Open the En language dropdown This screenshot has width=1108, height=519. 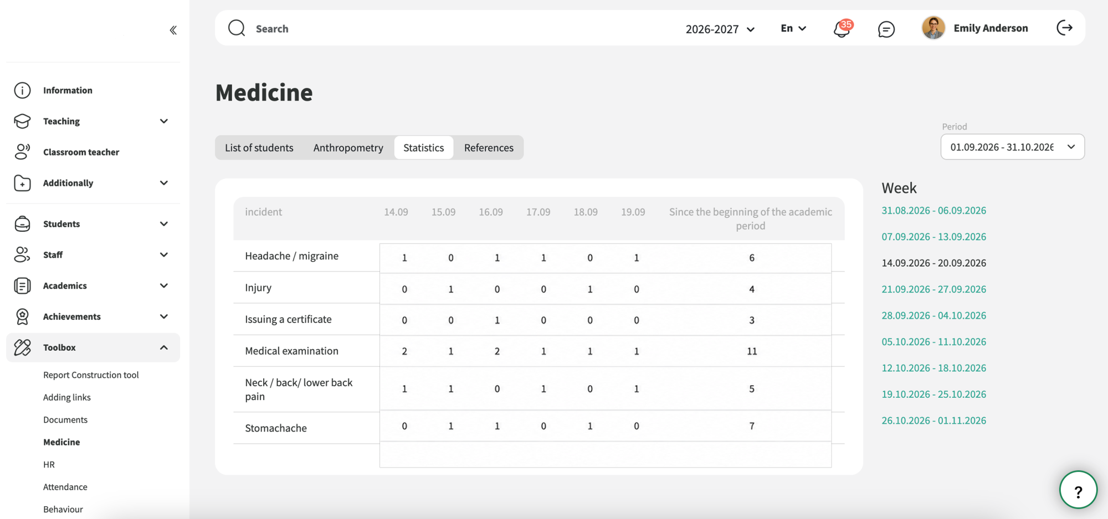point(793,28)
